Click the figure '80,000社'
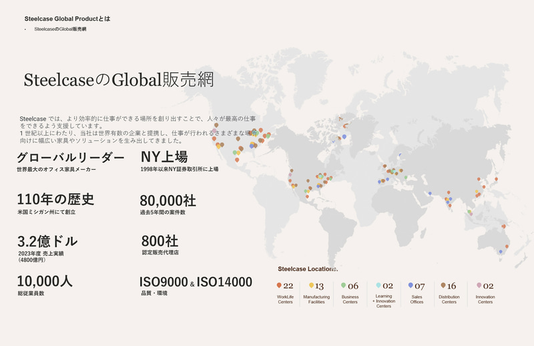This screenshot has width=534, height=346. tap(168, 200)
